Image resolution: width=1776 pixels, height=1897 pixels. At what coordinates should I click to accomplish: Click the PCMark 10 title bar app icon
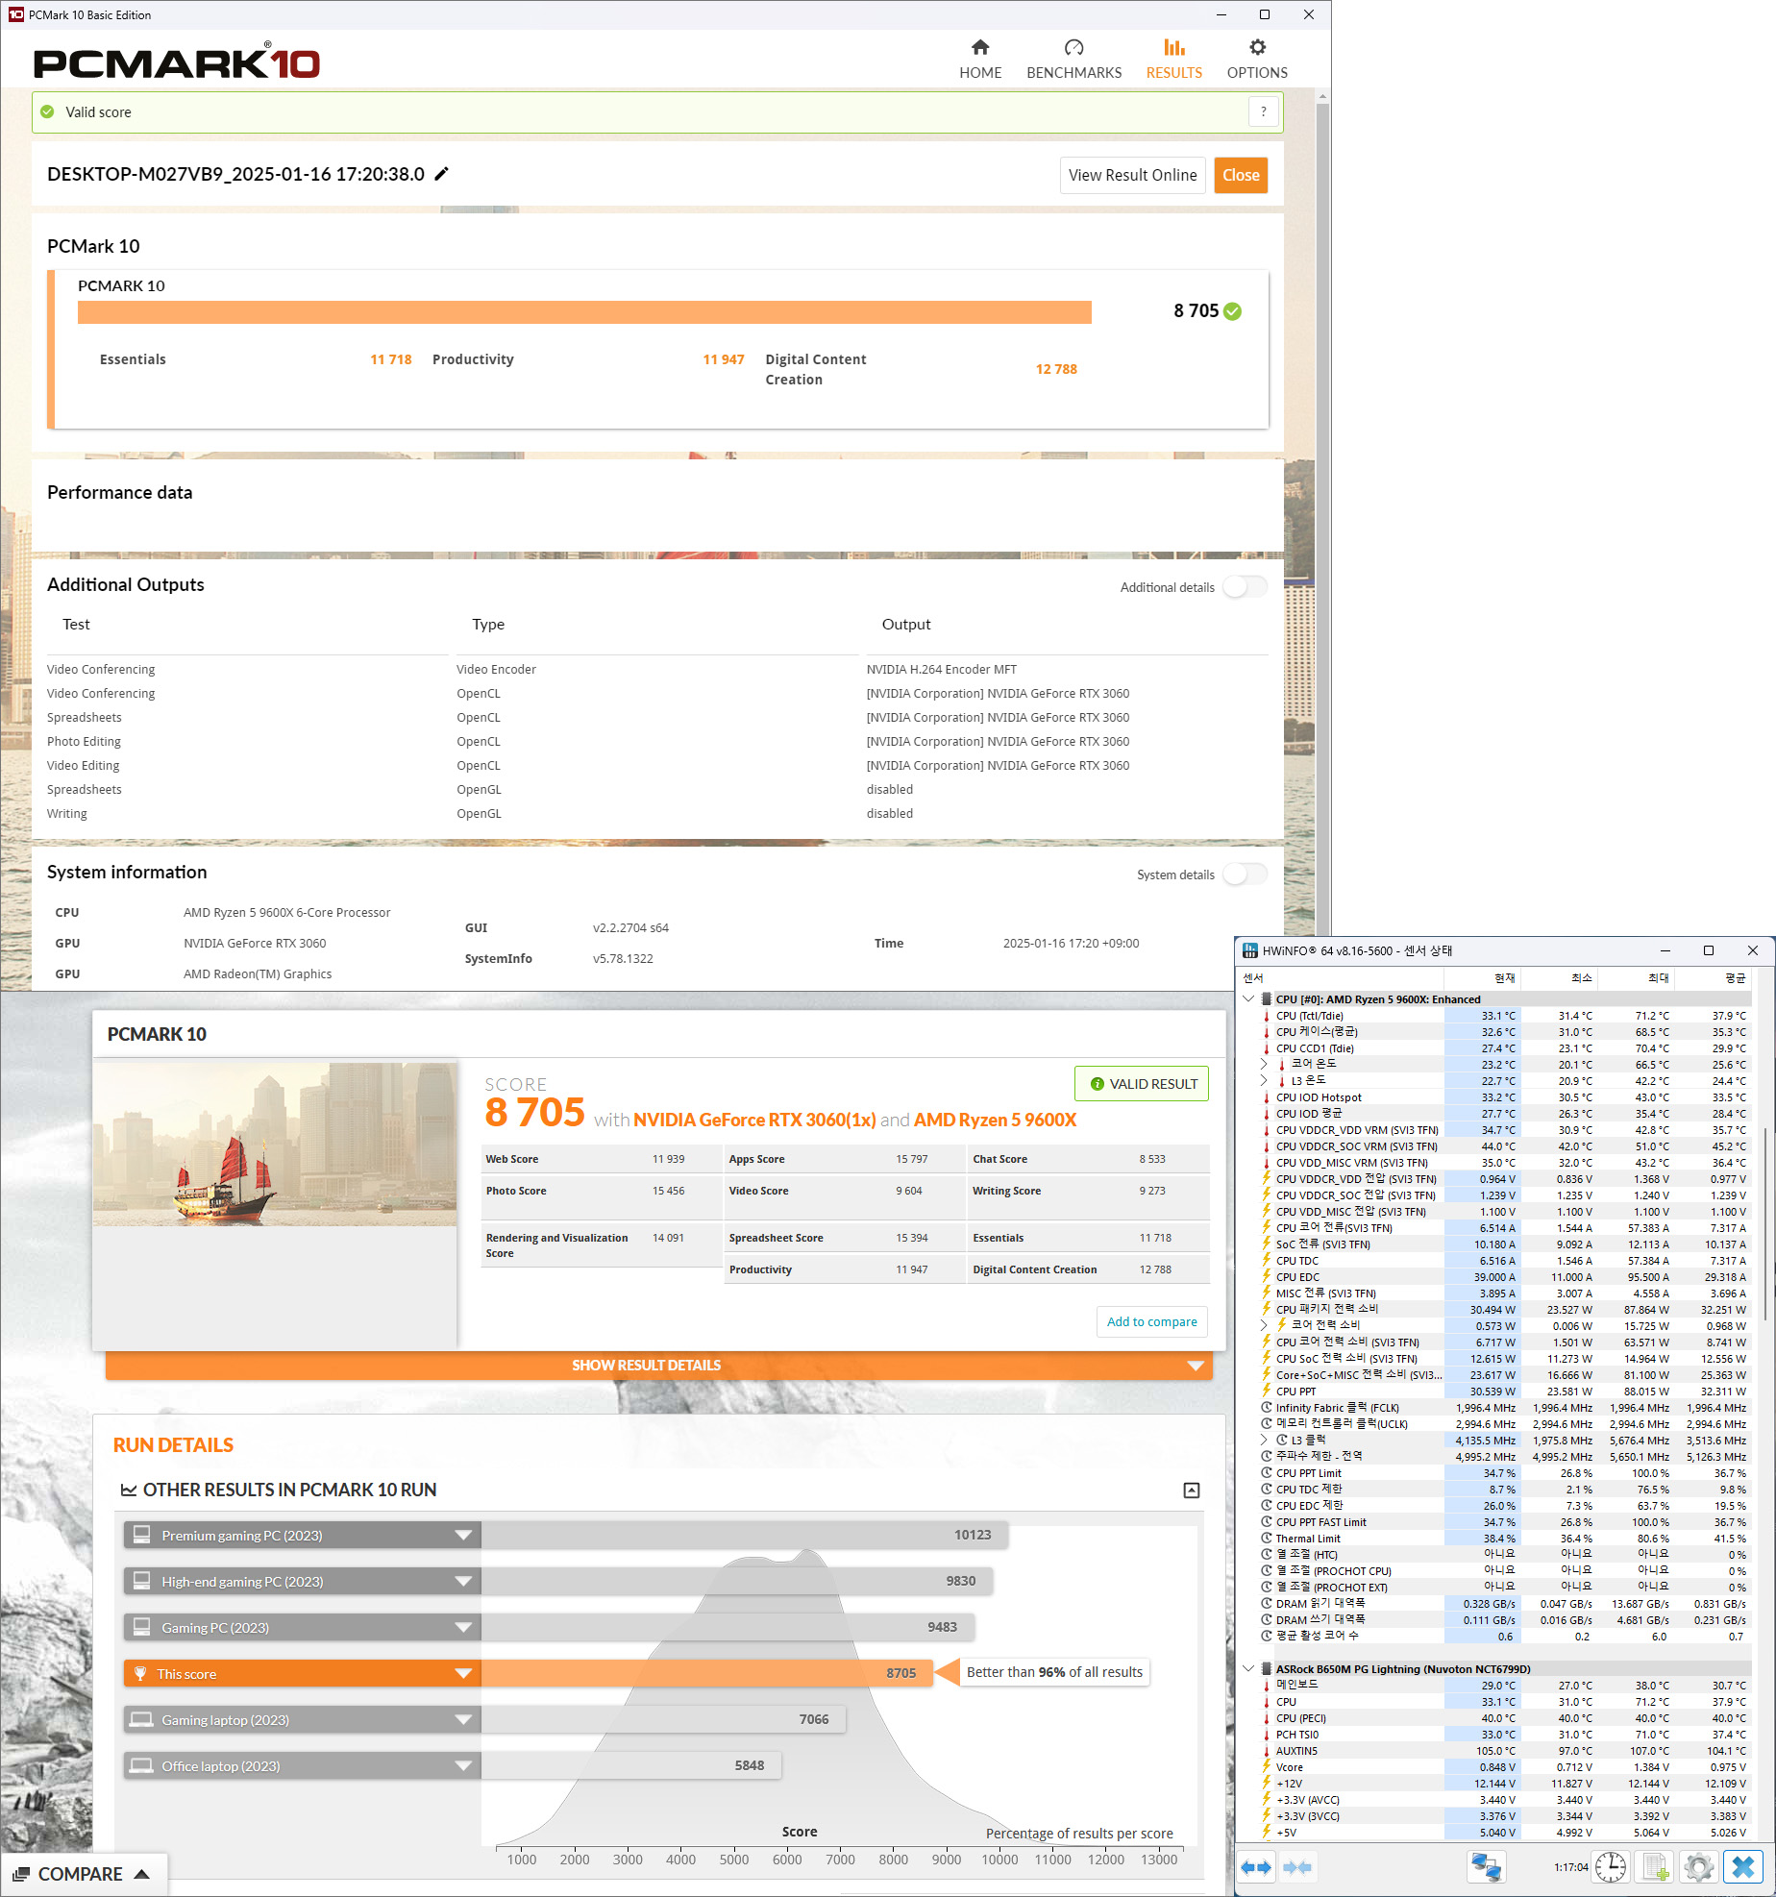15,14
